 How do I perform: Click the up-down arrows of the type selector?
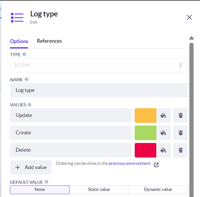(180, 65)
